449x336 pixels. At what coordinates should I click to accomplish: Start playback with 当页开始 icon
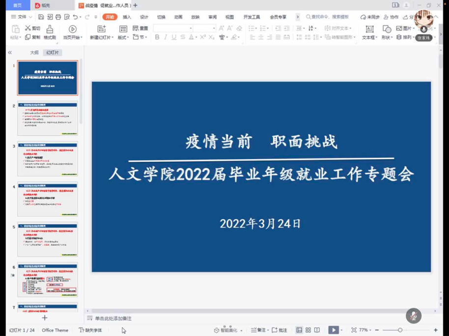point(73,29)
